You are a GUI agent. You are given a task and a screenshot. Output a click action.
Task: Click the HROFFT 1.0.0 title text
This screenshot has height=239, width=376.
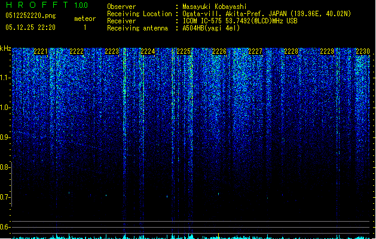(x=47, y=5)
